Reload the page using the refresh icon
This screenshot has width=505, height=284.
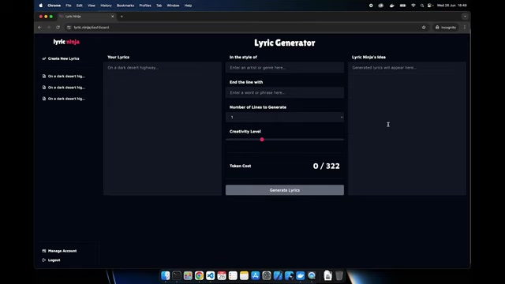point(58,28)
